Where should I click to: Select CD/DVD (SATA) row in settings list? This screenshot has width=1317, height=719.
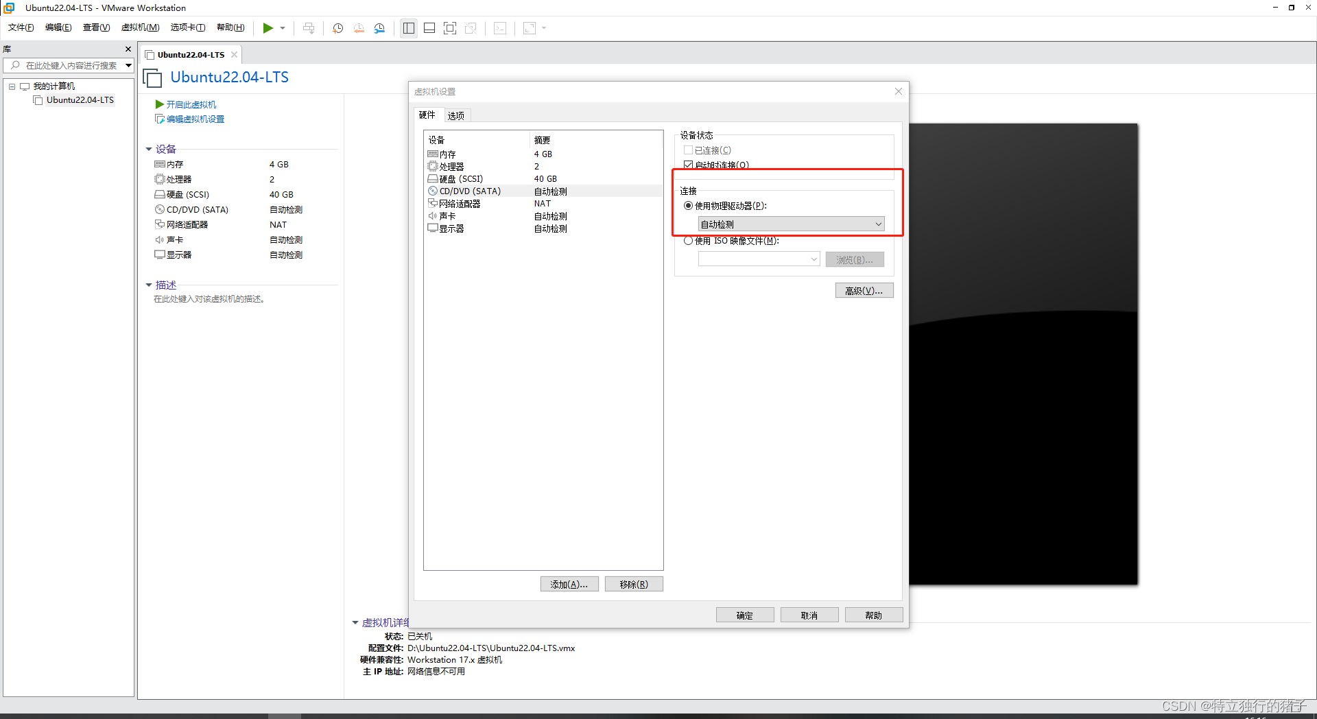pyautogui.click(x=543, y=191)
